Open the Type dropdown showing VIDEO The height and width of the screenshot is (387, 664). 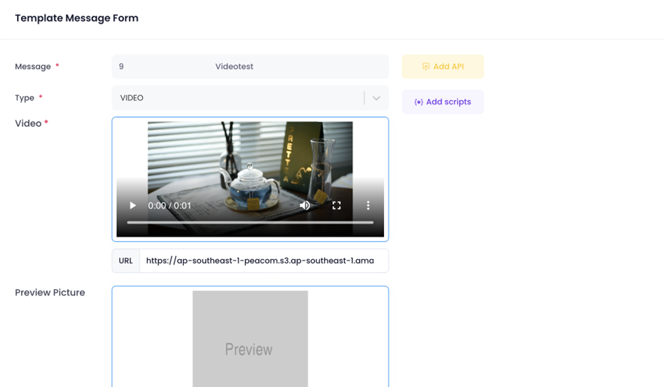tap(238, 98)
